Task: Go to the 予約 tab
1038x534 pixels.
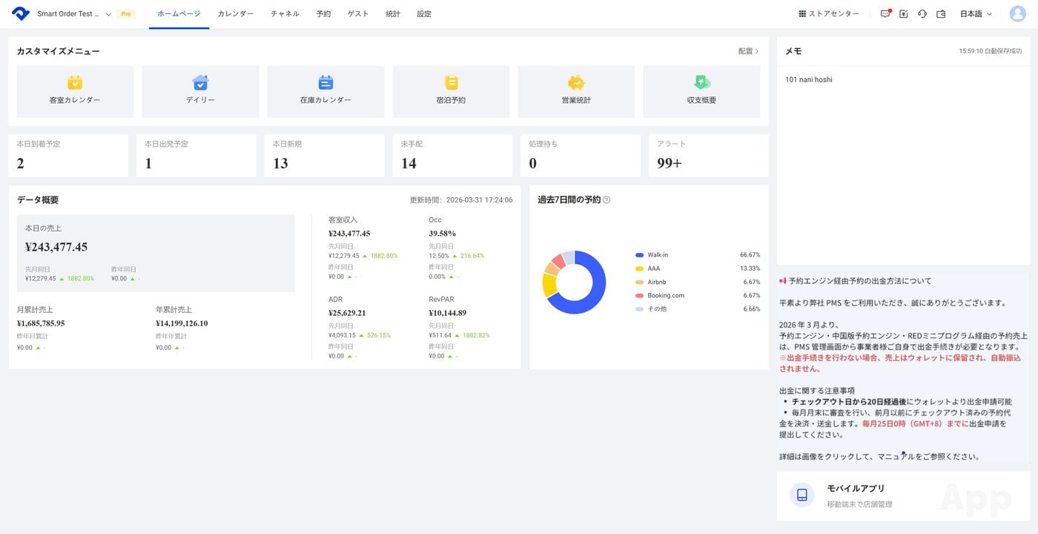Action: 324,14
